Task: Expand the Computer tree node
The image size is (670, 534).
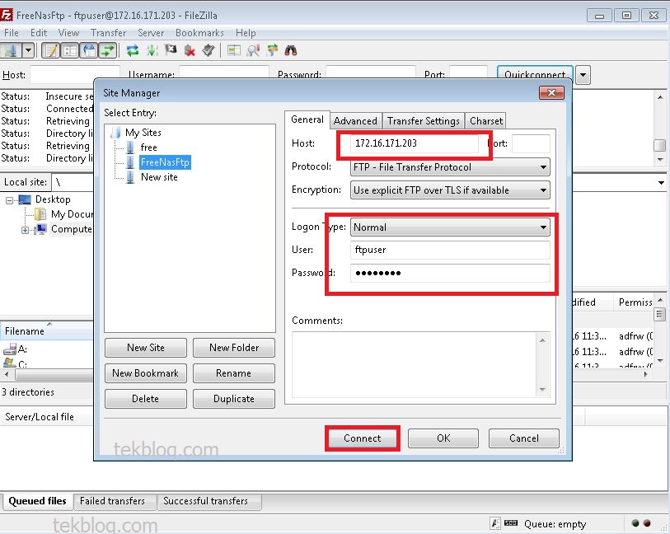Action: click(x=26, y=230)
